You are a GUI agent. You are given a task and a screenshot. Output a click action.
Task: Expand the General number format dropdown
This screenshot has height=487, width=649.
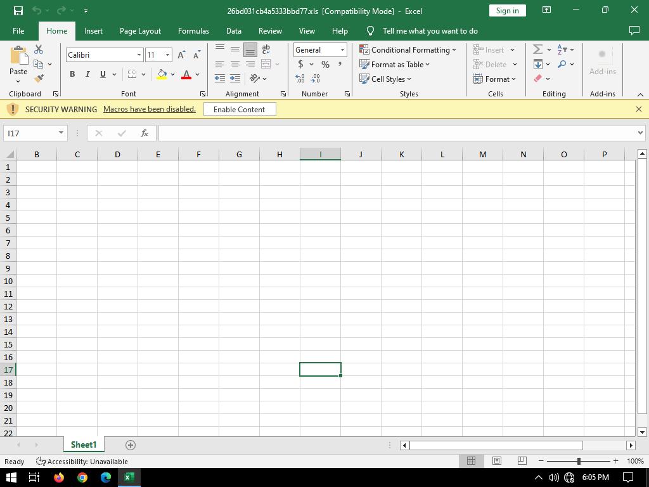tap(342, 50)
